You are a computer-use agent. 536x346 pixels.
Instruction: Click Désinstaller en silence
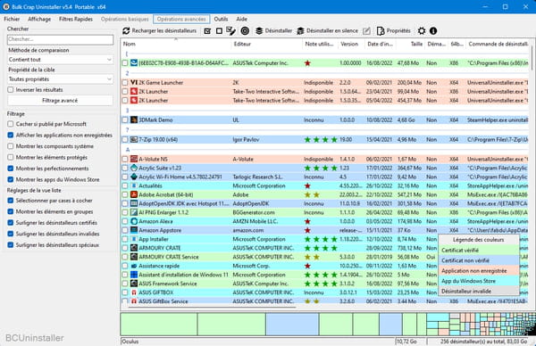(328, 30)
